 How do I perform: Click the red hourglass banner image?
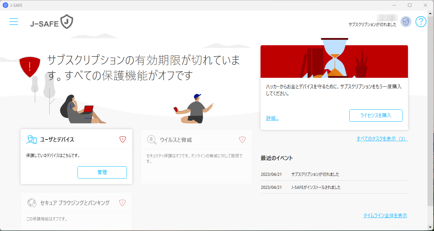(334, 61)
